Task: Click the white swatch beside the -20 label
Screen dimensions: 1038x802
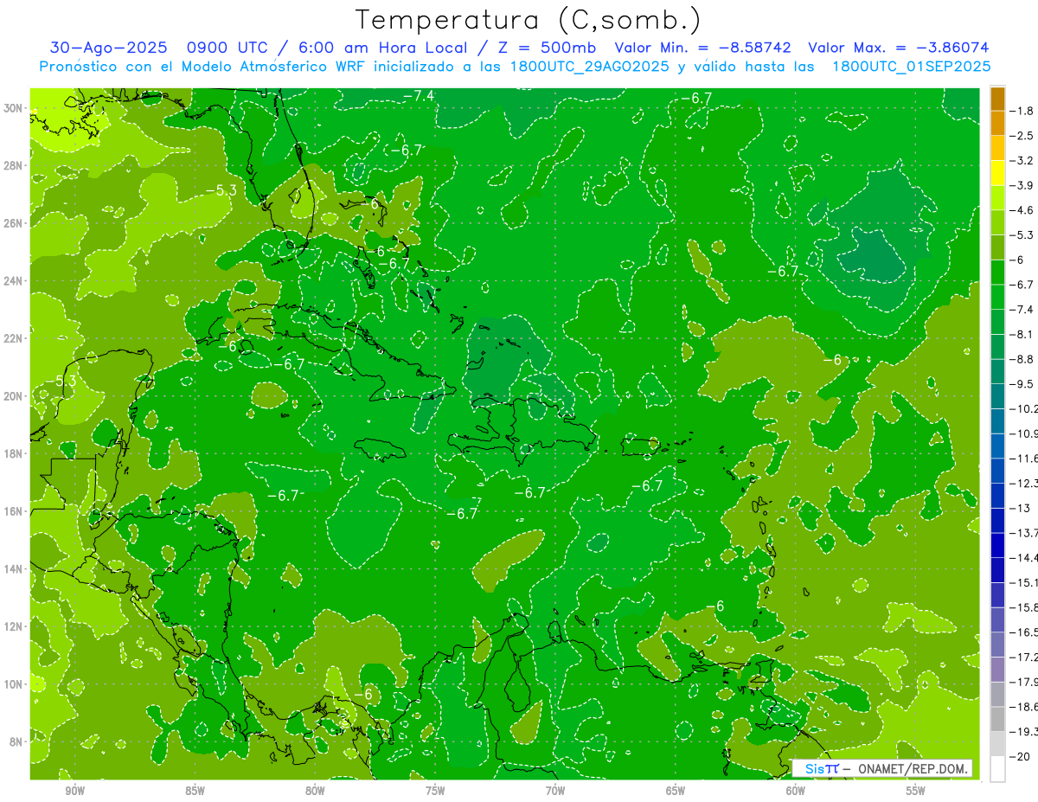Action: (997, 769)
